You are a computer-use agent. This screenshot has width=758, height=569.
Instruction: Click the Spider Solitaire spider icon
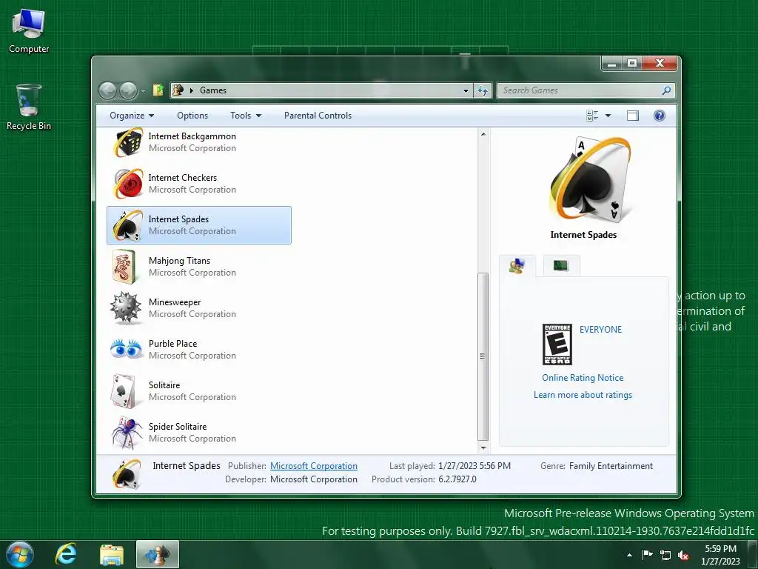[x=127, y=432]
